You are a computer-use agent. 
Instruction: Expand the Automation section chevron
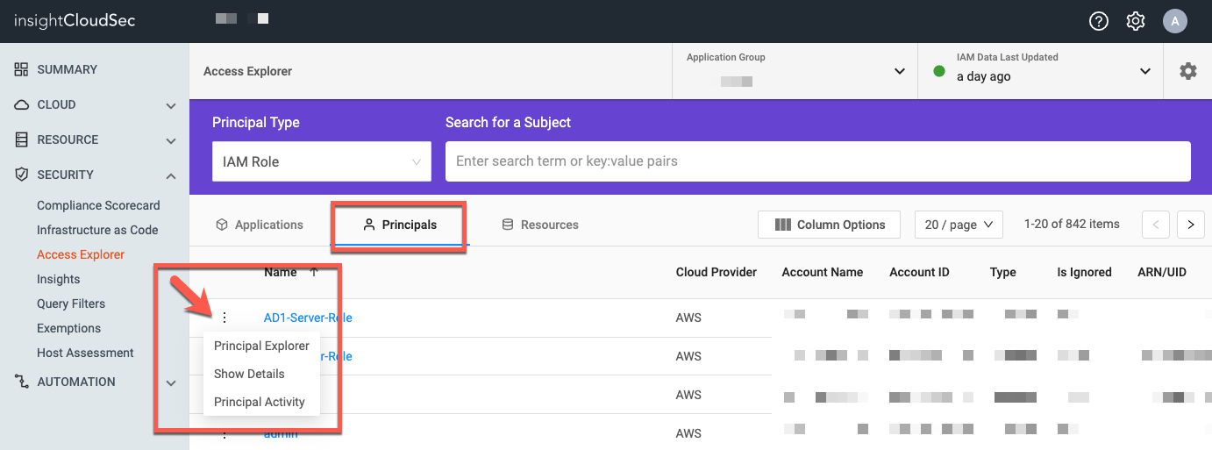click(171, 382)
